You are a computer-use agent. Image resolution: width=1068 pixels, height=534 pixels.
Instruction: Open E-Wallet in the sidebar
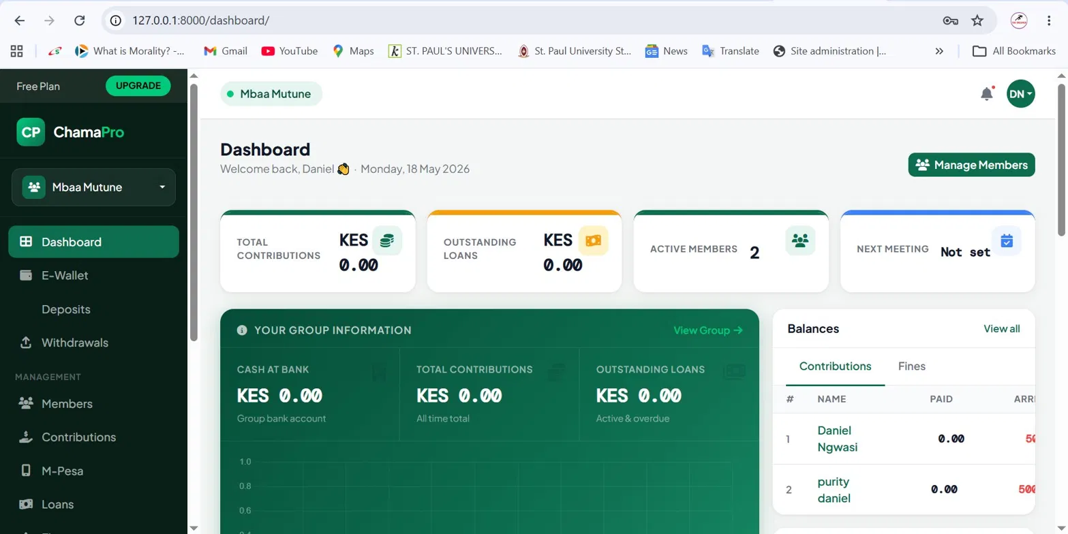point(93,275)
